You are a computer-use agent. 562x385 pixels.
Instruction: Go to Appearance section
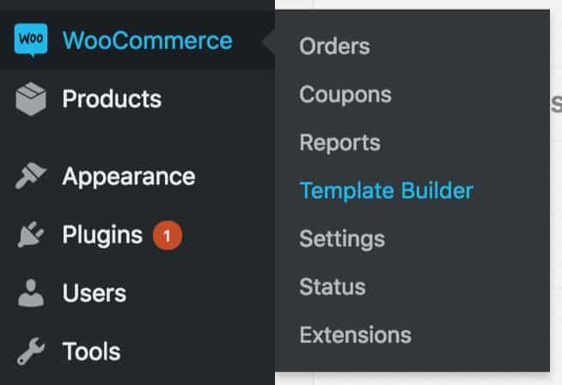click(x=129, y=177)
